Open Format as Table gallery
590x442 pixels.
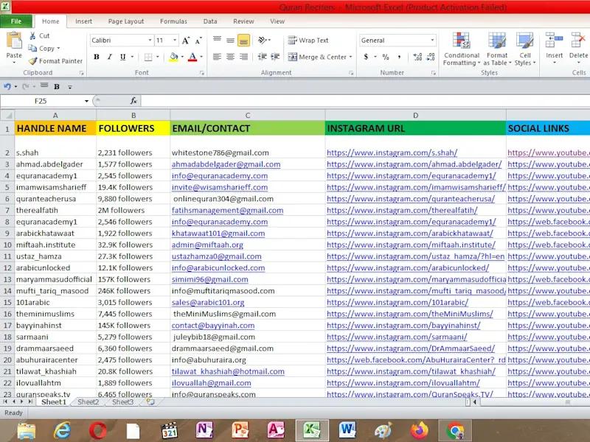(497, 49)
